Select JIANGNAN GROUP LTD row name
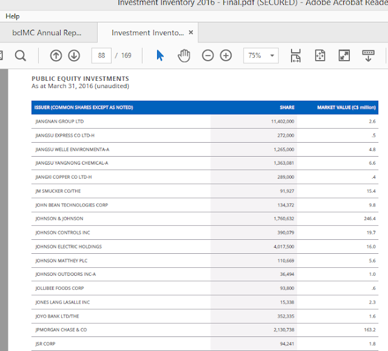 (59, 121)
